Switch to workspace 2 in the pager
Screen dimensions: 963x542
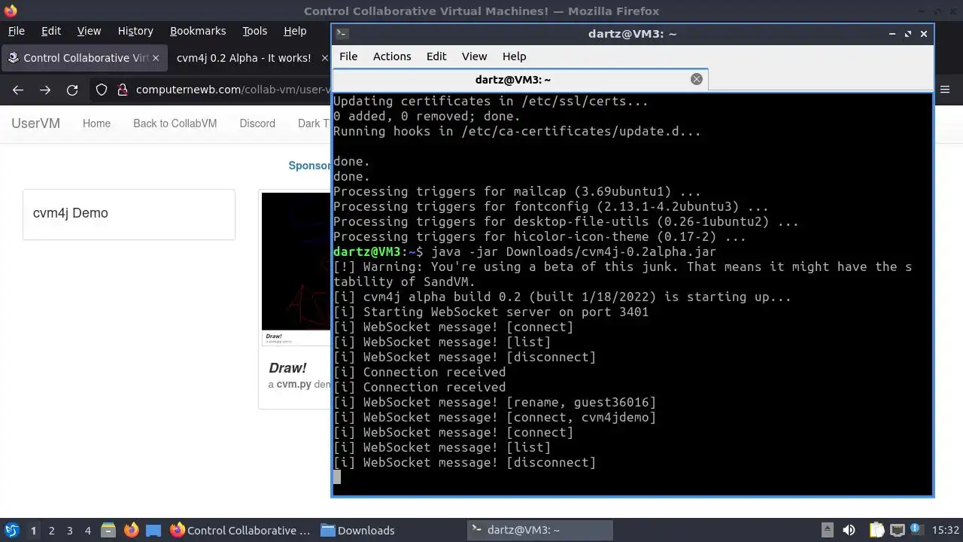[51, 531]
